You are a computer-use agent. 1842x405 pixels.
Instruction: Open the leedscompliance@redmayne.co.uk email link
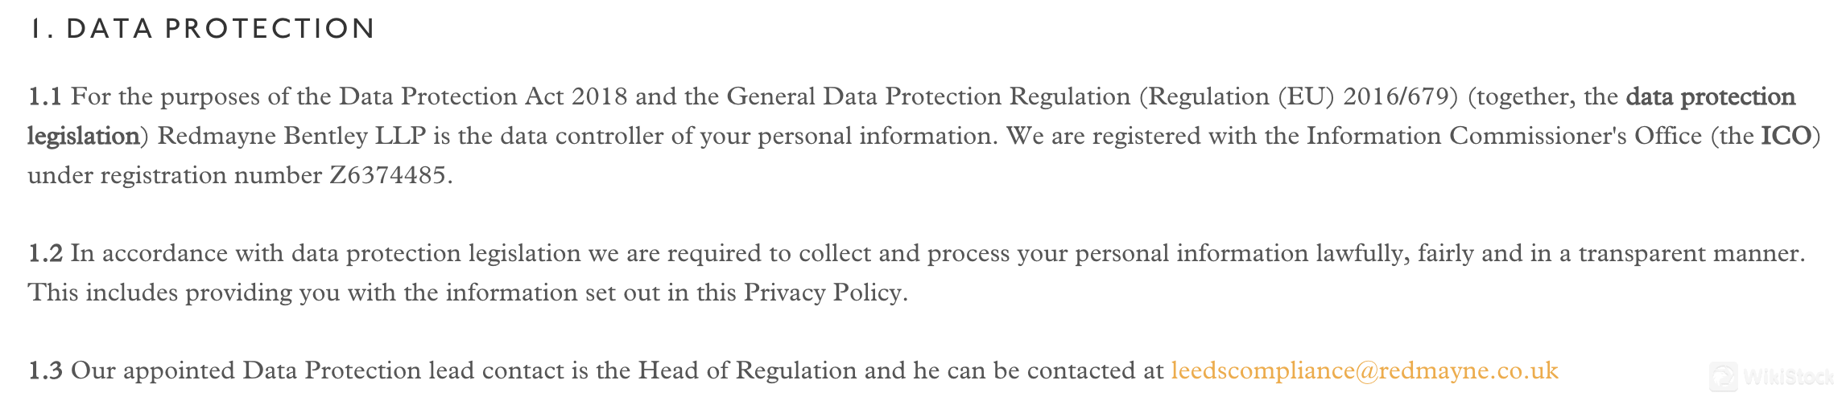[x=1365, y=370]
